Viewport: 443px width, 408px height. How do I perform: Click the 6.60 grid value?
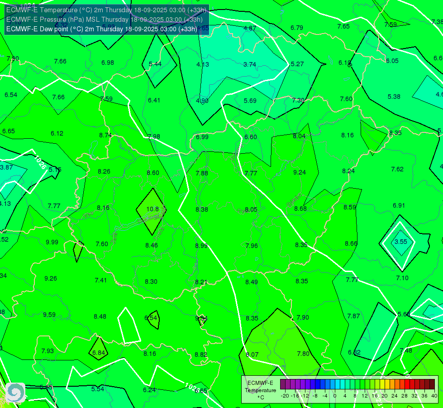tap(251, 137)
